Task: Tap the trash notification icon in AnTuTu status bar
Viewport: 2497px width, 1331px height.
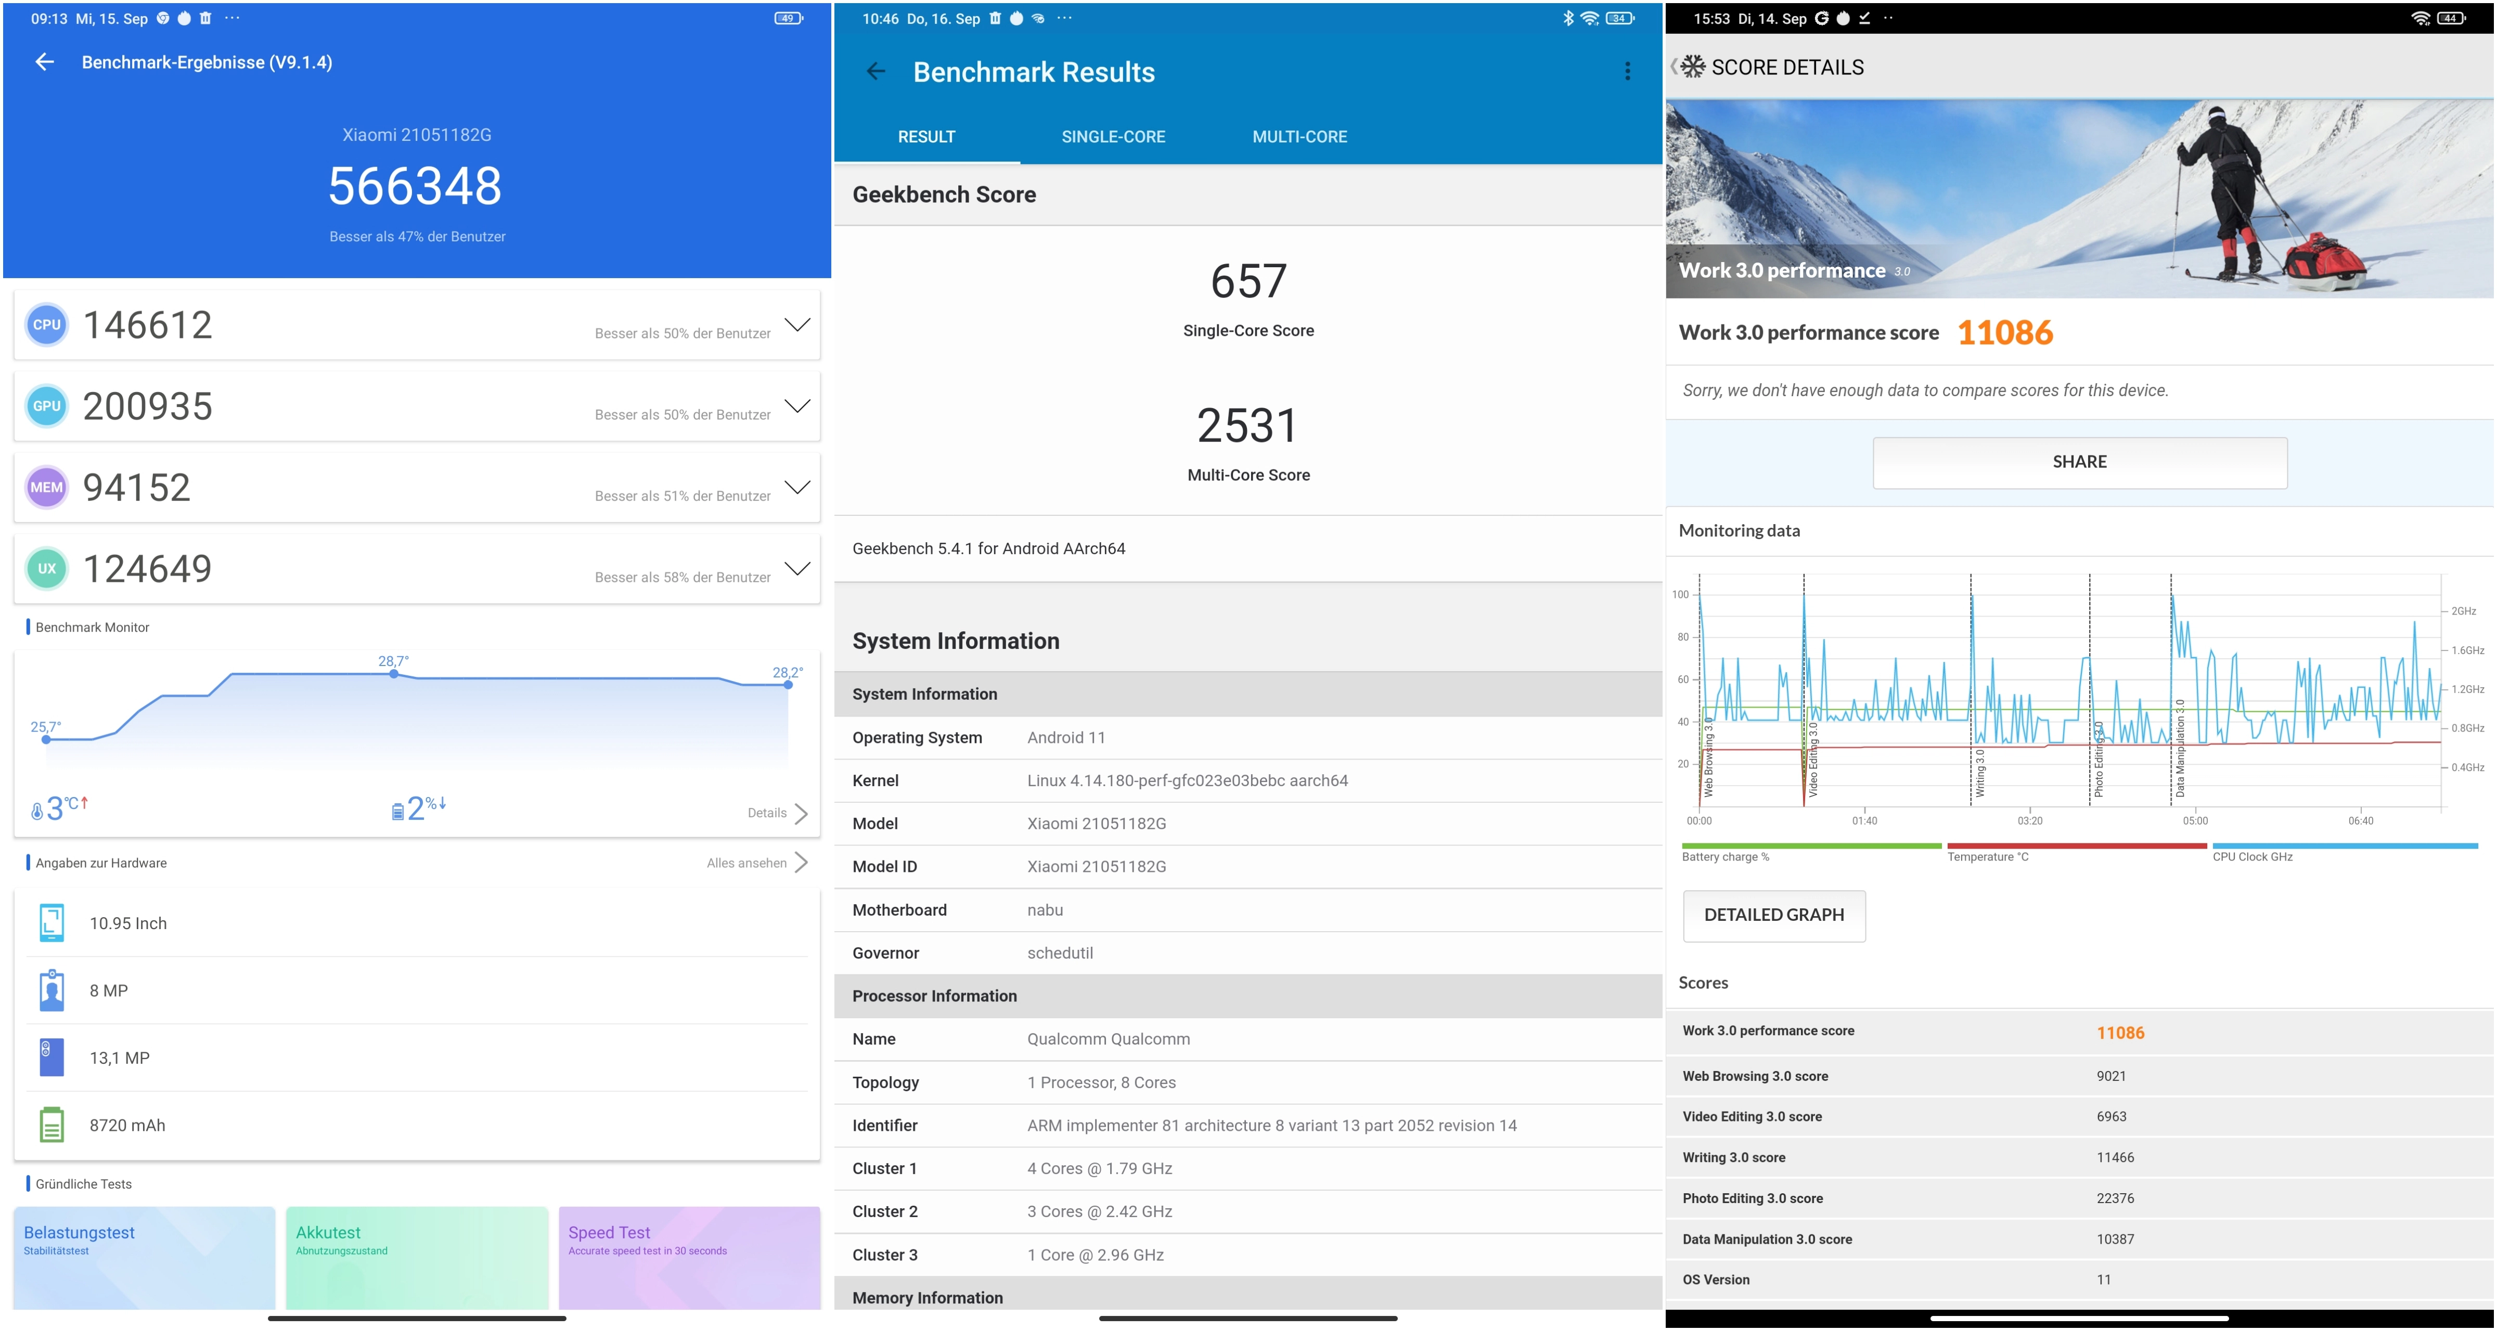Action: [204, 18]
